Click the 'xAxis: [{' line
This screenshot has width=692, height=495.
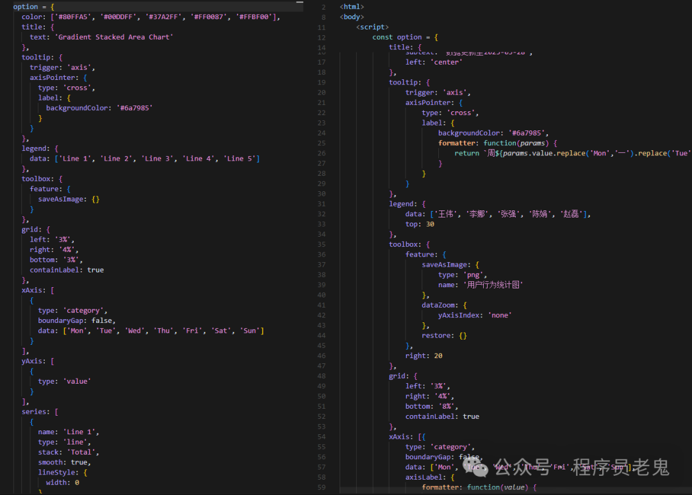408,437
